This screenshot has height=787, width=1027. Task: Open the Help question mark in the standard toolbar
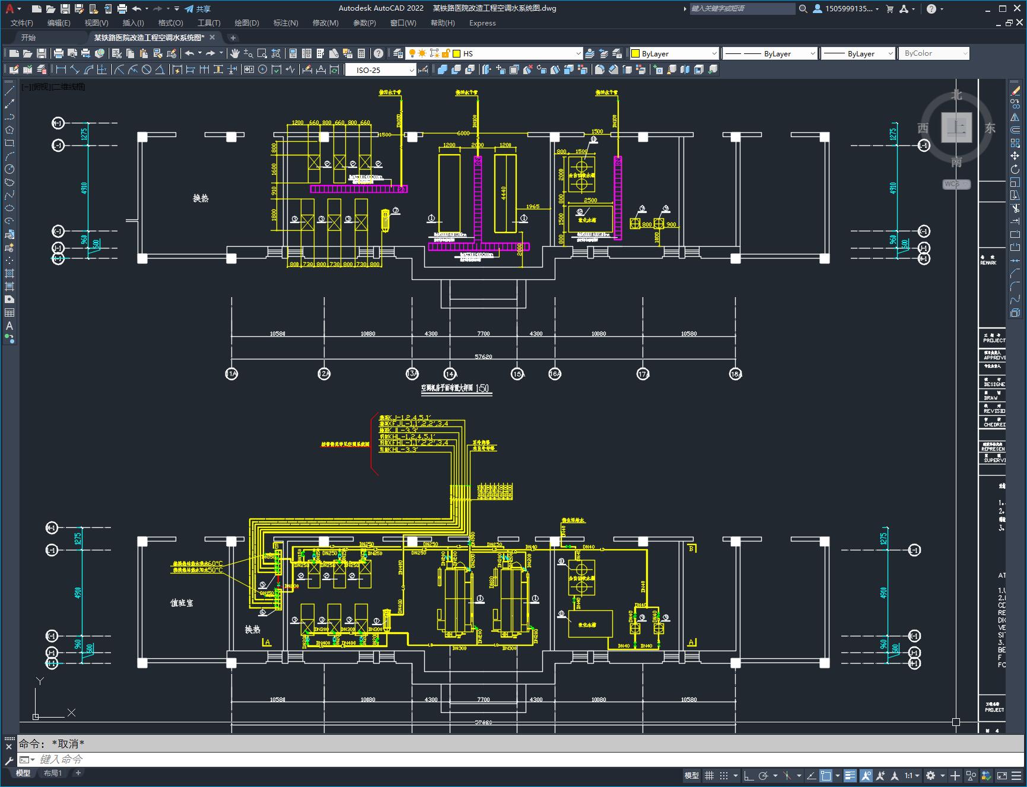click(379, 53)
